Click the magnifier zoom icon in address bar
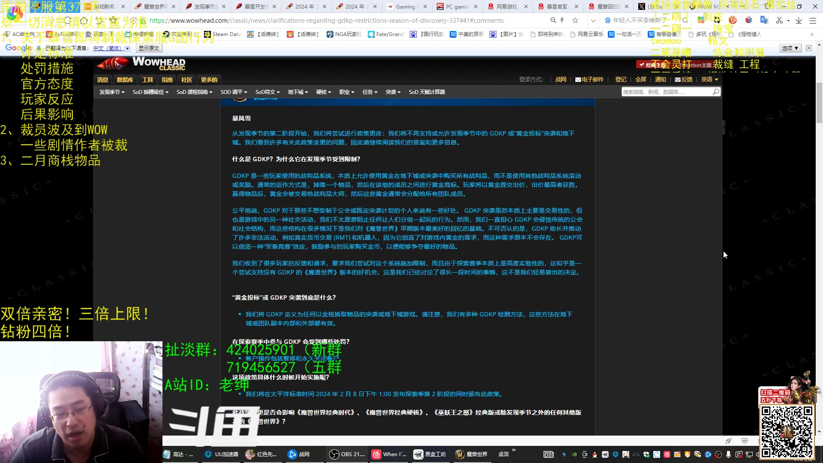 point(553,20)
